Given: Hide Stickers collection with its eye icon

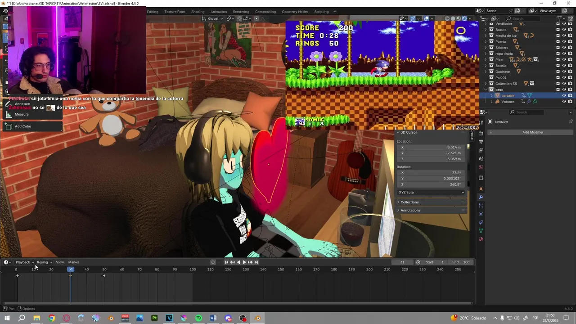Looking at the screenshot, I should [x=564, y=48].
